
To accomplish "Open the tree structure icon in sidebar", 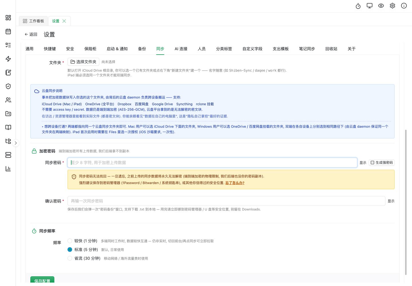I will click(8, 141).
